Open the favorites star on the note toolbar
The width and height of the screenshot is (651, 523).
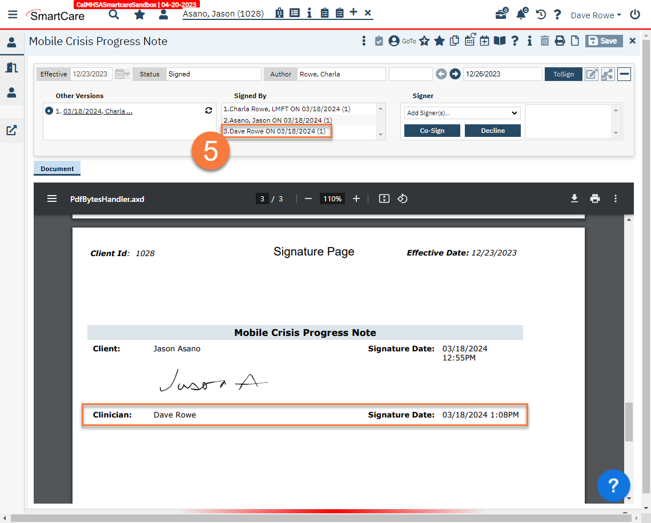pyautogui.click(x=425, y=40)
